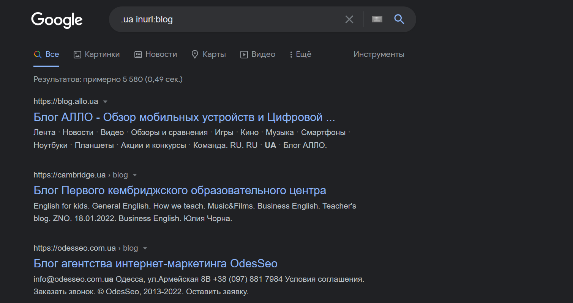
Task: Click the bold UA in Блог АЛЛО snippet
Action: pyautogui.click(x=270, y=145)
